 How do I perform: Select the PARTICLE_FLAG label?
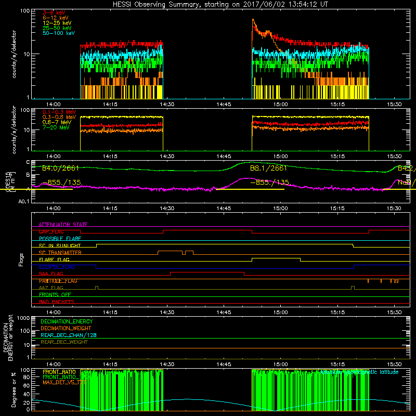58,281
